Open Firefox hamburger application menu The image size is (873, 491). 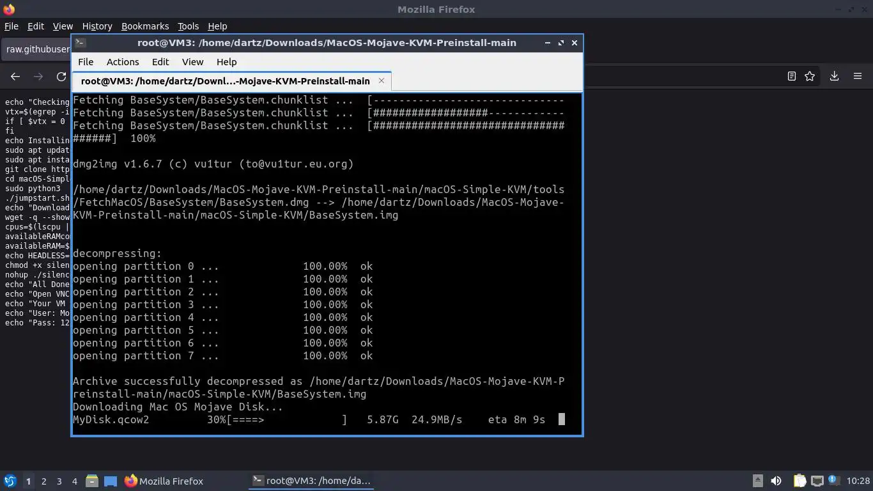click(x=858, y=76)
